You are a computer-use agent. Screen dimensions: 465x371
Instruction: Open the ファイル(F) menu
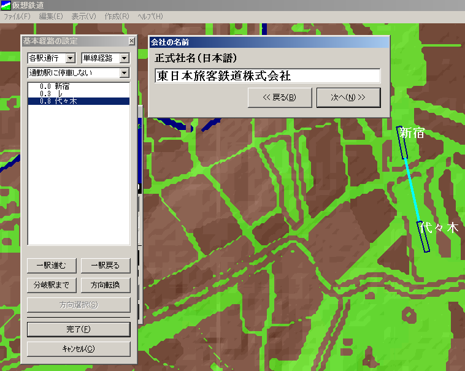17,17
